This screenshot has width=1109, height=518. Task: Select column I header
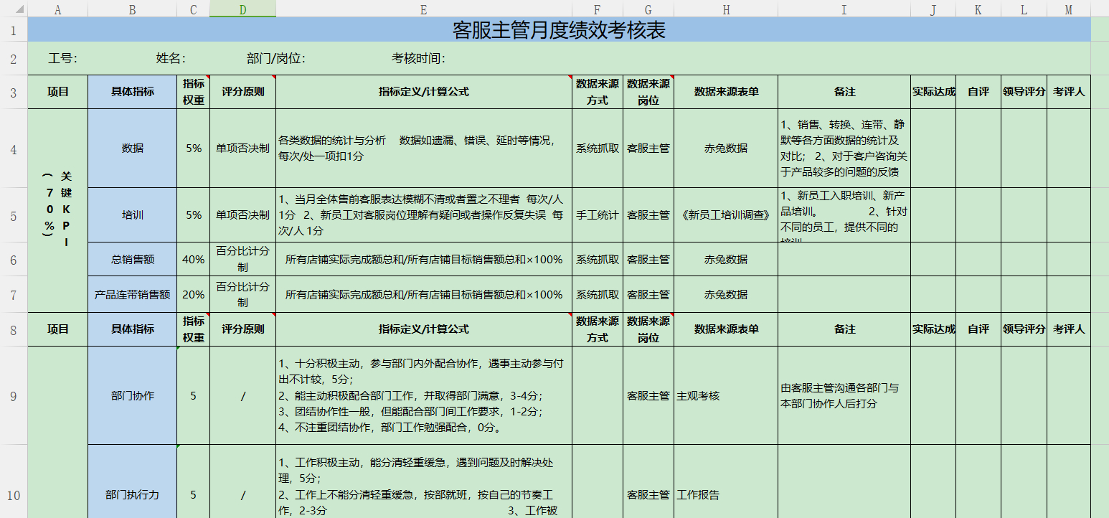point(844,9)
